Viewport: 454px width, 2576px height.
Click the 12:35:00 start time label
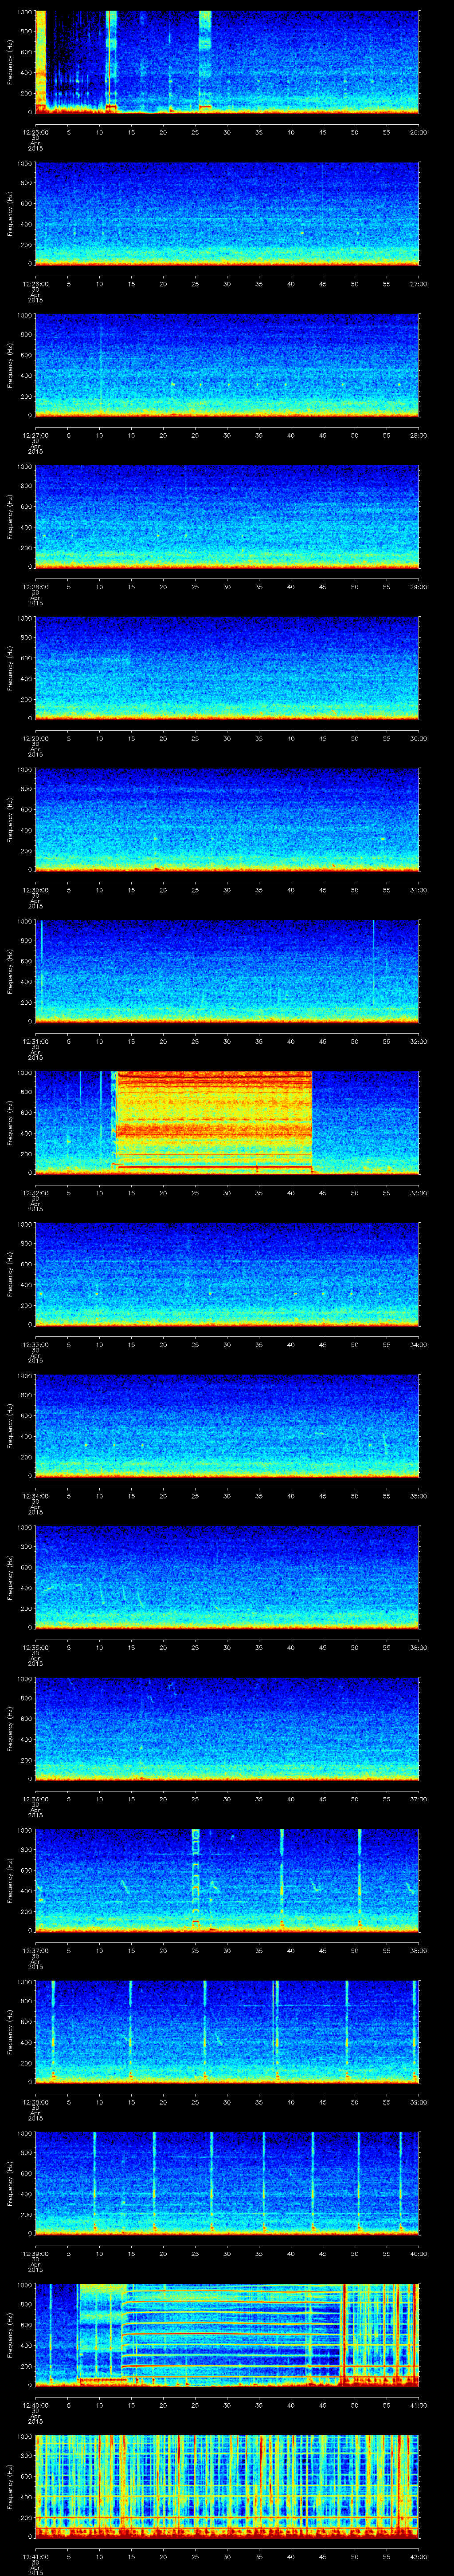point(35,1647)
